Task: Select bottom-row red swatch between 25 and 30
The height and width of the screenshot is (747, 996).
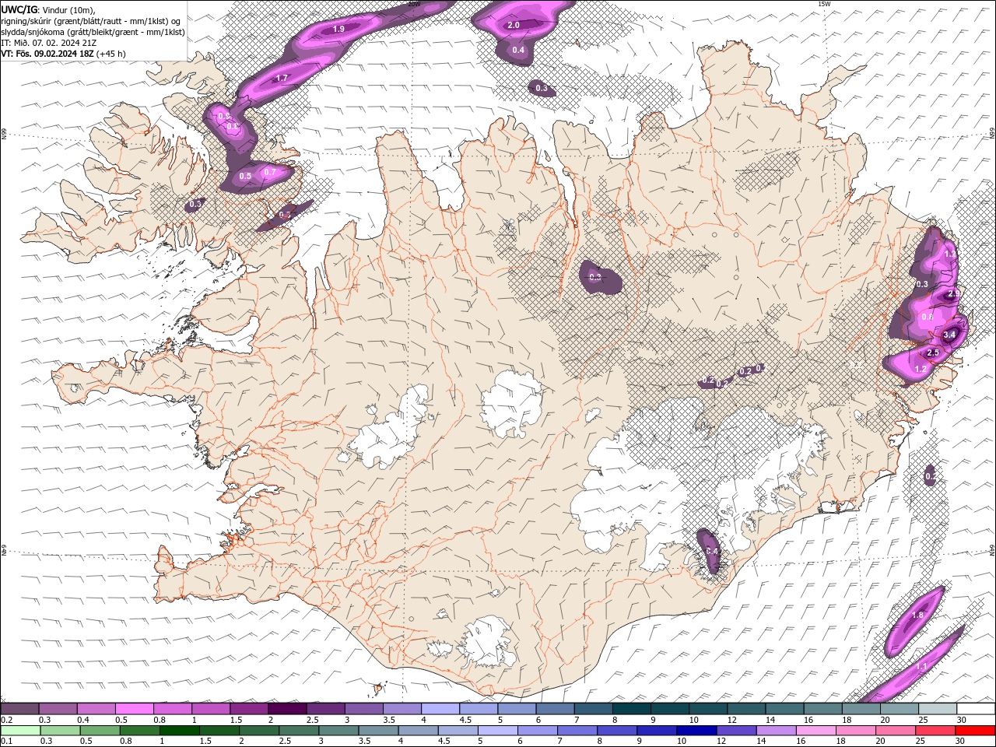Action: tap(935, 731)
